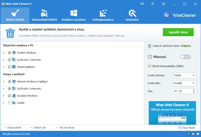Uncheck Včetně Dokonalejšího čištění
The height and width of the screenshot is (137, 201).
tap(149, 66)
